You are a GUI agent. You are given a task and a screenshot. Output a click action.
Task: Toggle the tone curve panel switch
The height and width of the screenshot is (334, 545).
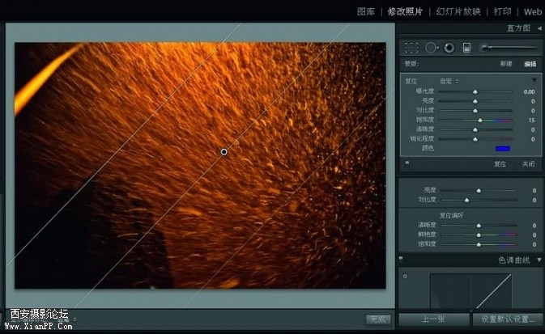[402, 260]
